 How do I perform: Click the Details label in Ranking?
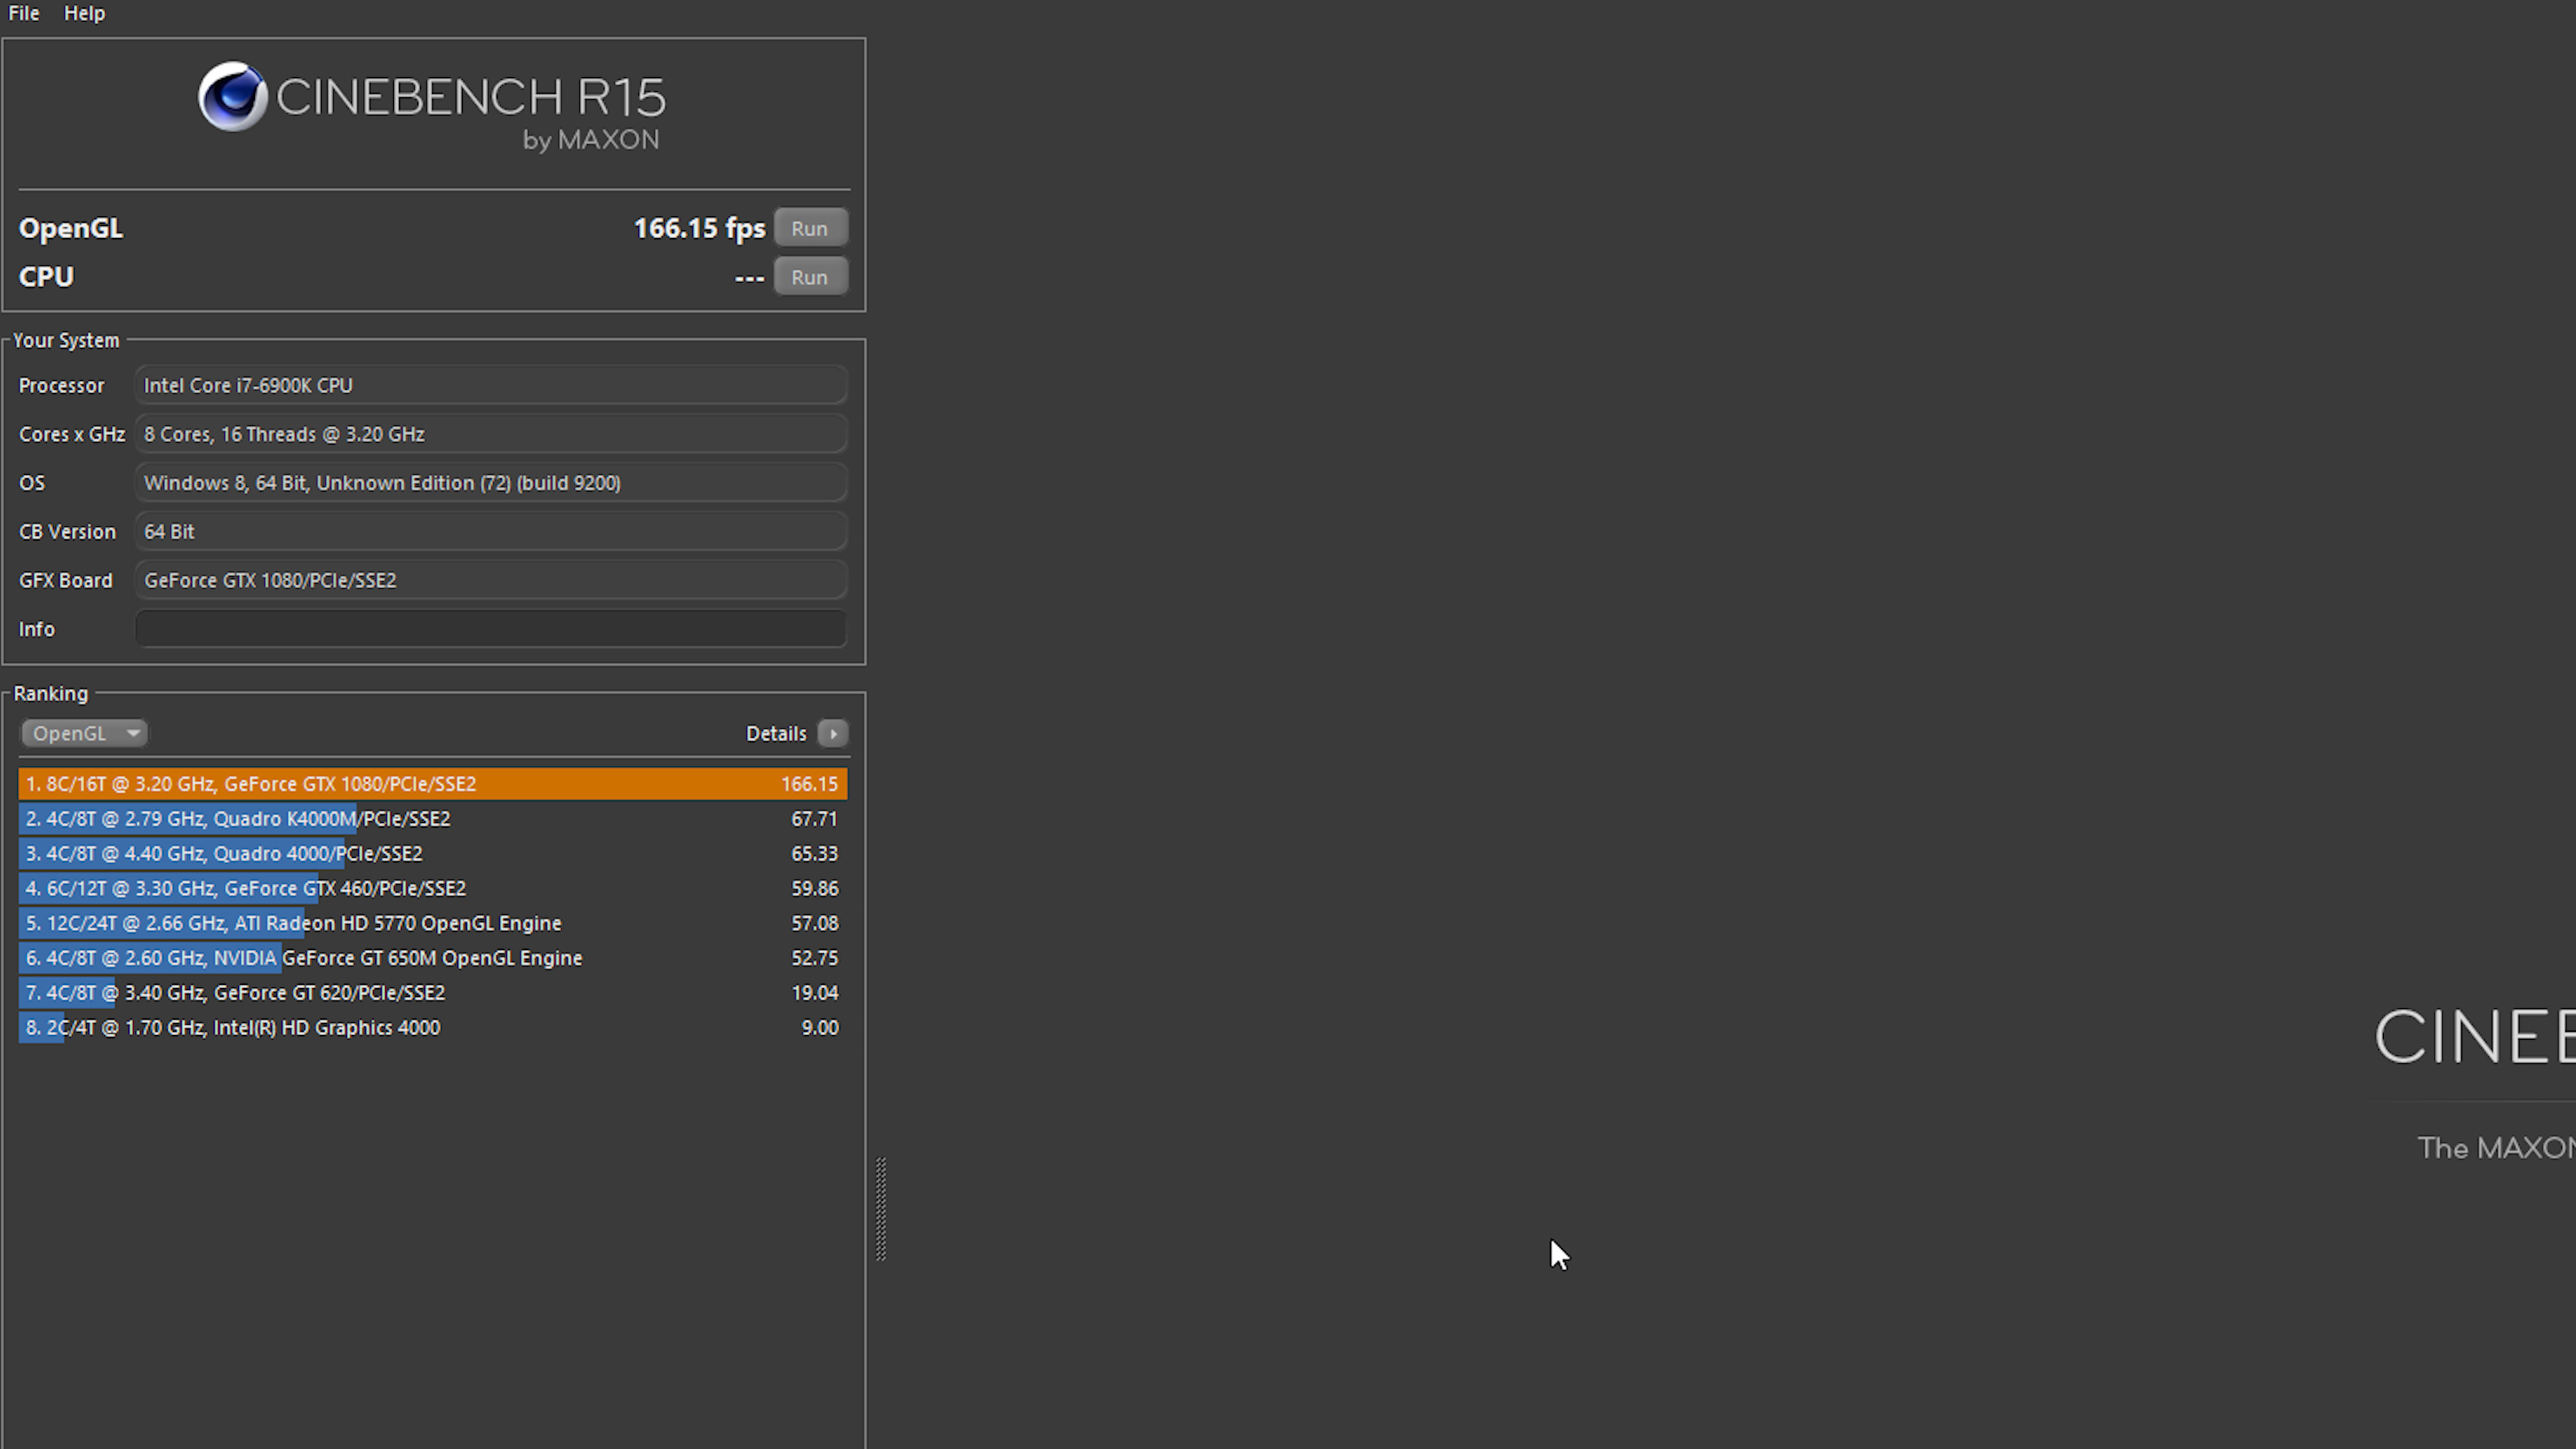pyautogui.click(x=776, y=733)
